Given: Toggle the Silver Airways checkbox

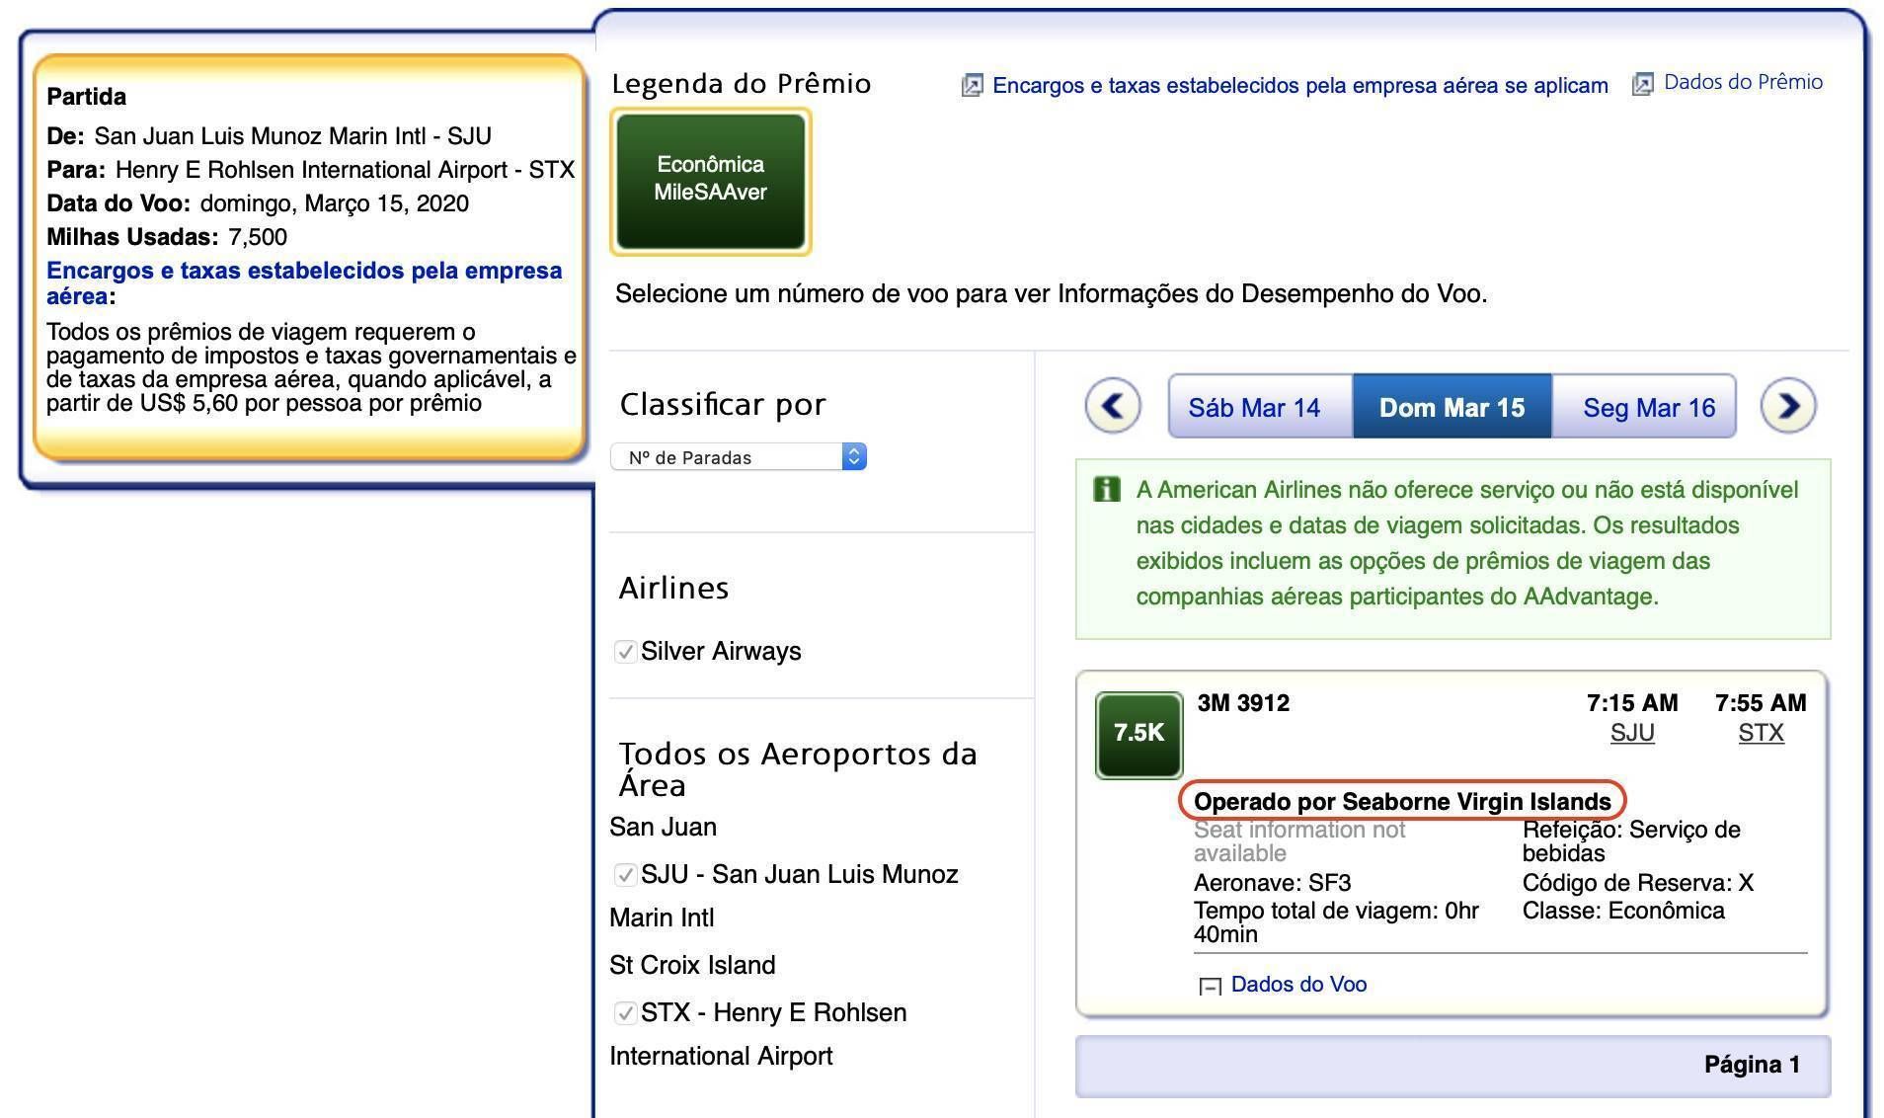Looking at the screenshot, I should (624, 652).
